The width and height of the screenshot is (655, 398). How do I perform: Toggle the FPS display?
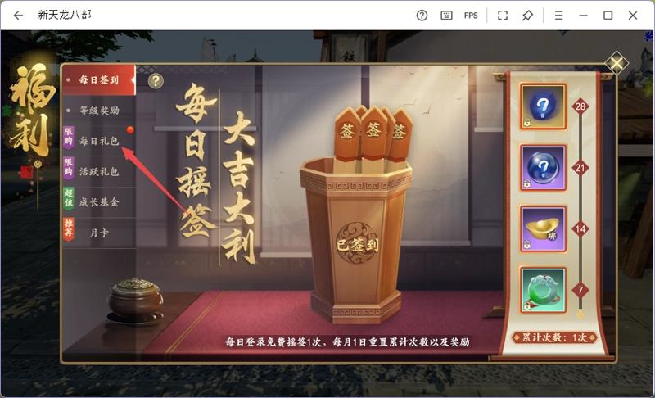coord(471,16)
